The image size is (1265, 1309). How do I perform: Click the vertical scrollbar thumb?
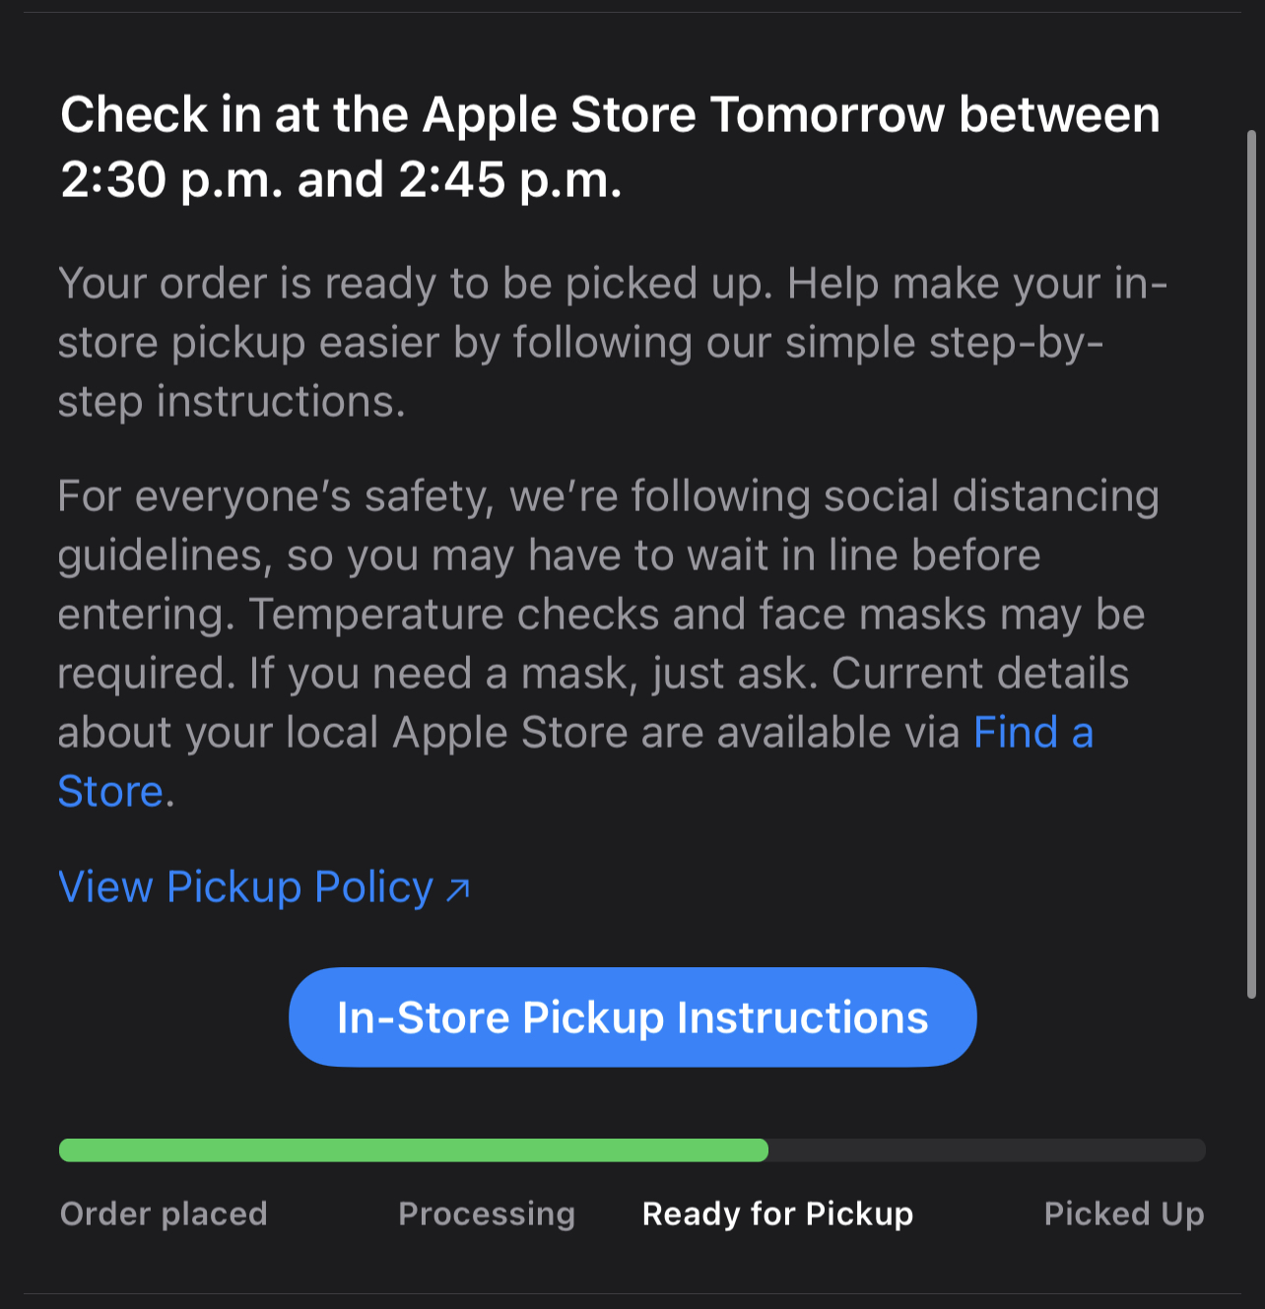tap(1252, 561)
